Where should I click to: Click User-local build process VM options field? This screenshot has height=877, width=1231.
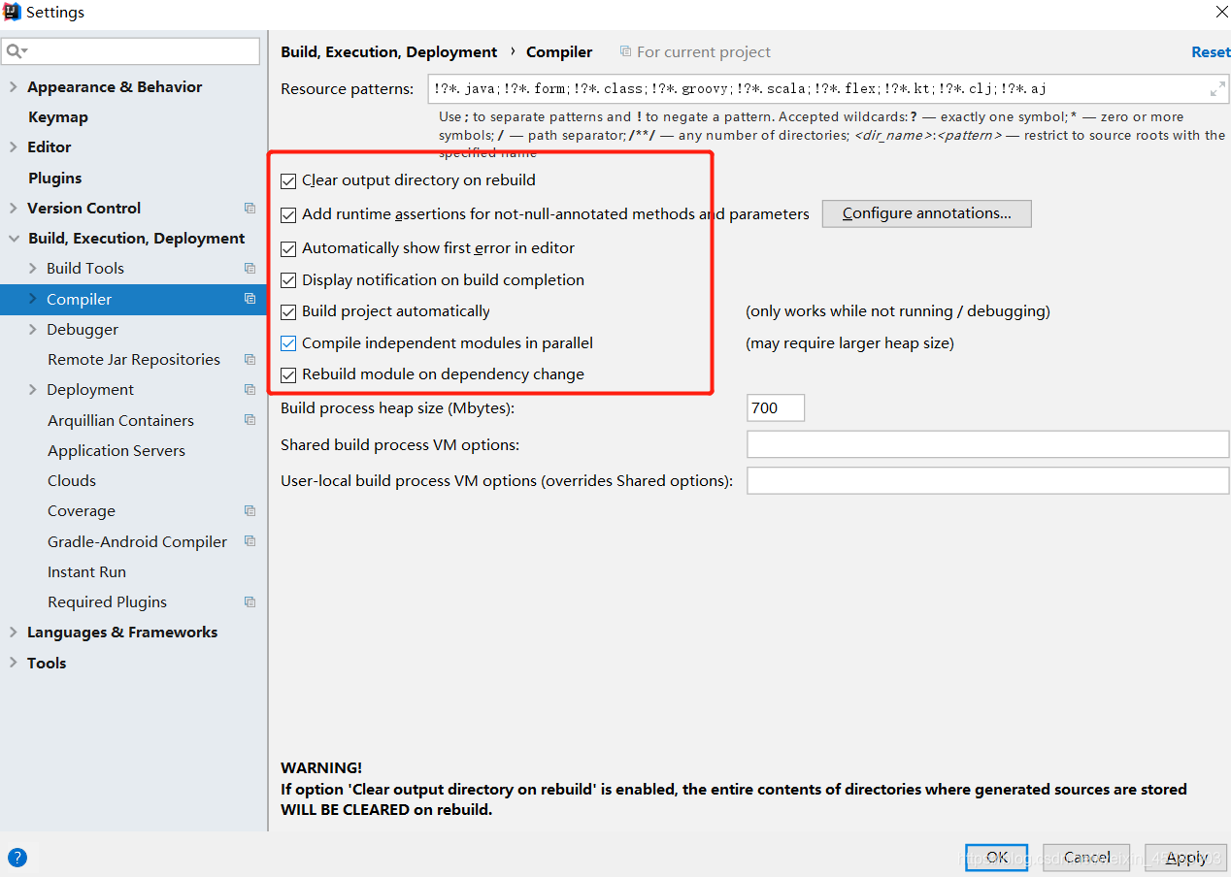[987, 480]
